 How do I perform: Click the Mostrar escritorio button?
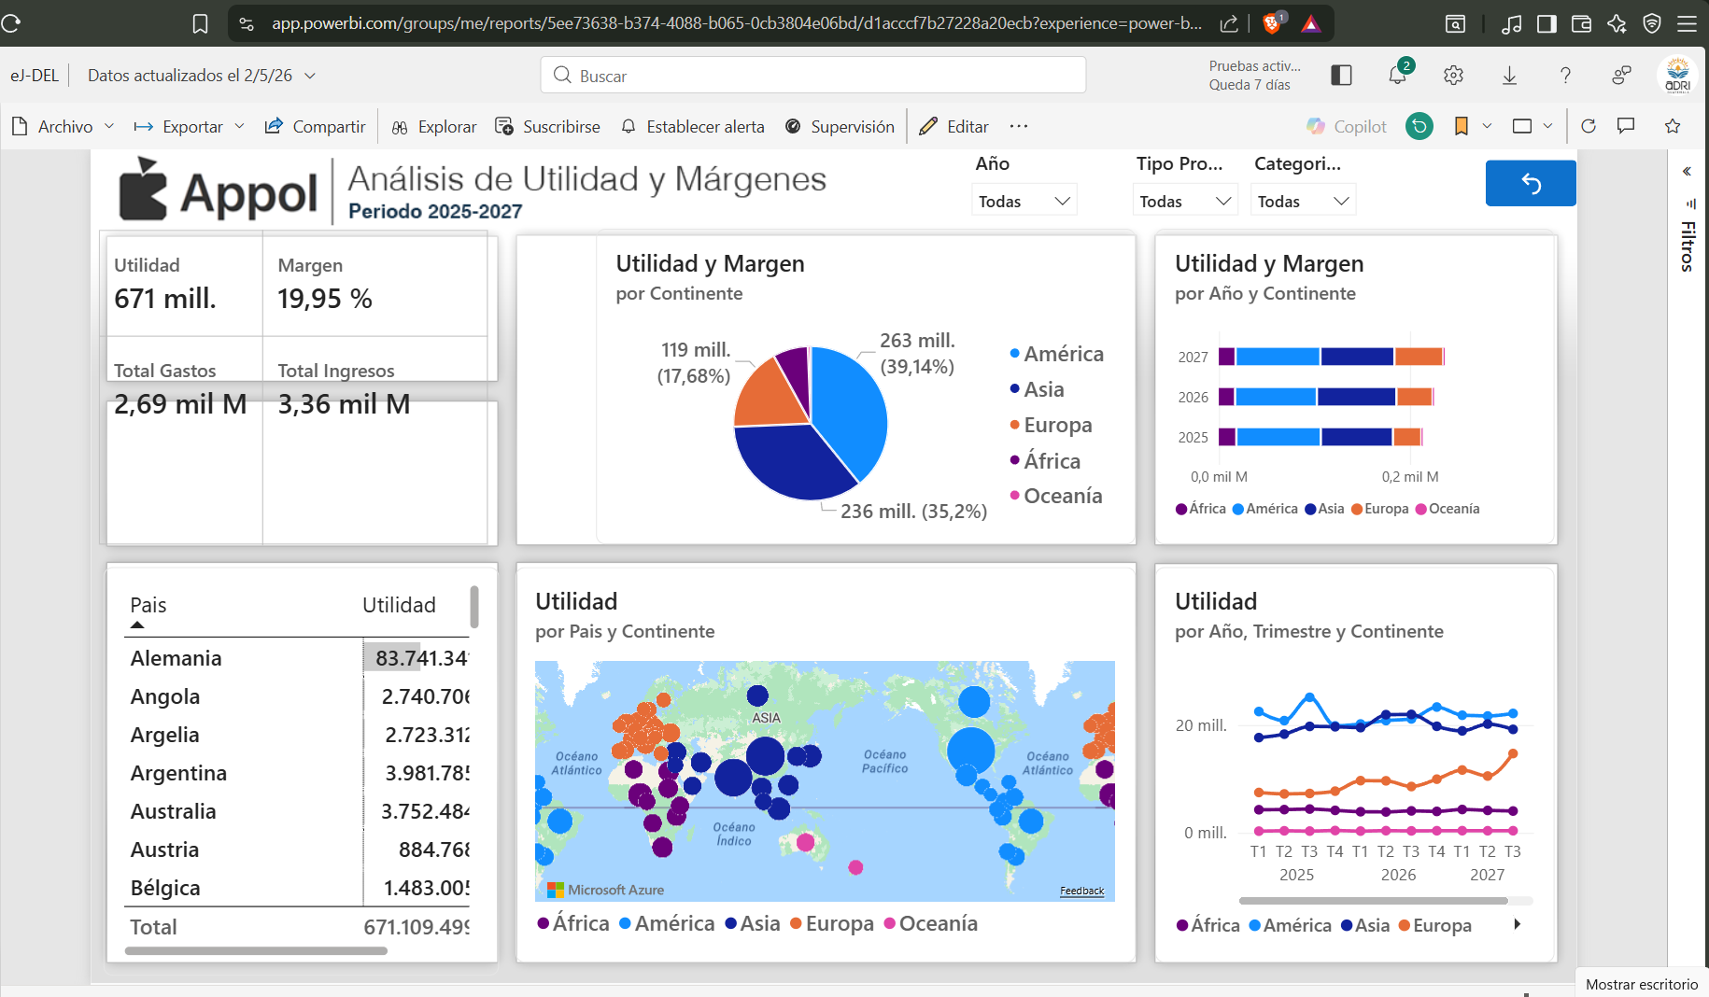coord(1642,984)
